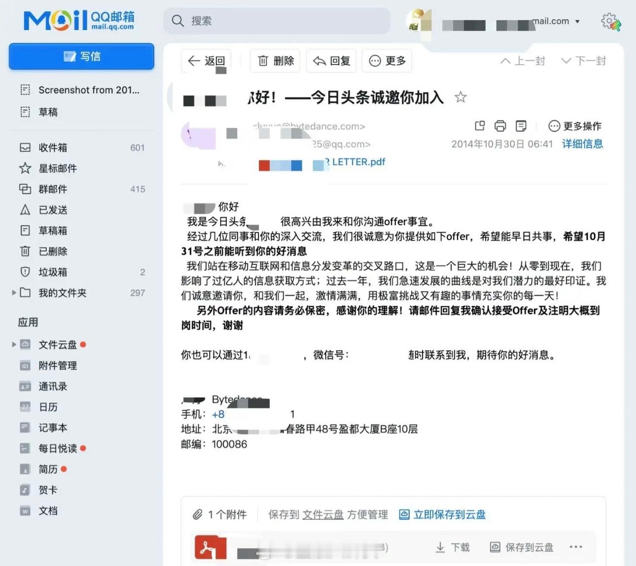Open account dropdown arrow beside mail.com
The image size is (636, 566).
point(577,22)
